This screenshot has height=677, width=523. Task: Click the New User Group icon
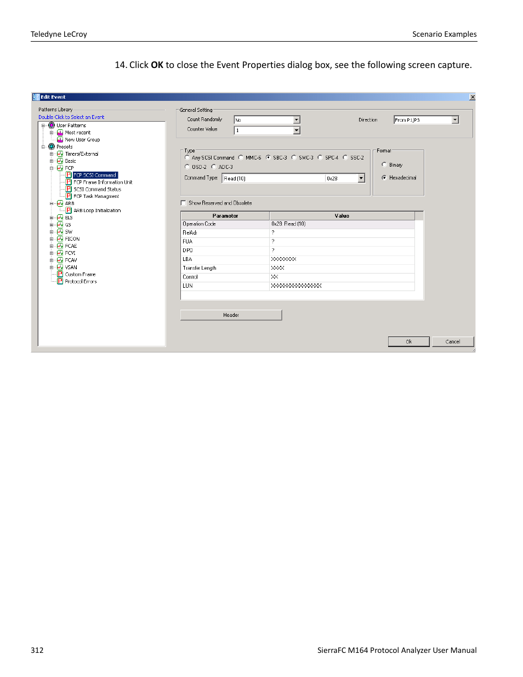point(60,140)
